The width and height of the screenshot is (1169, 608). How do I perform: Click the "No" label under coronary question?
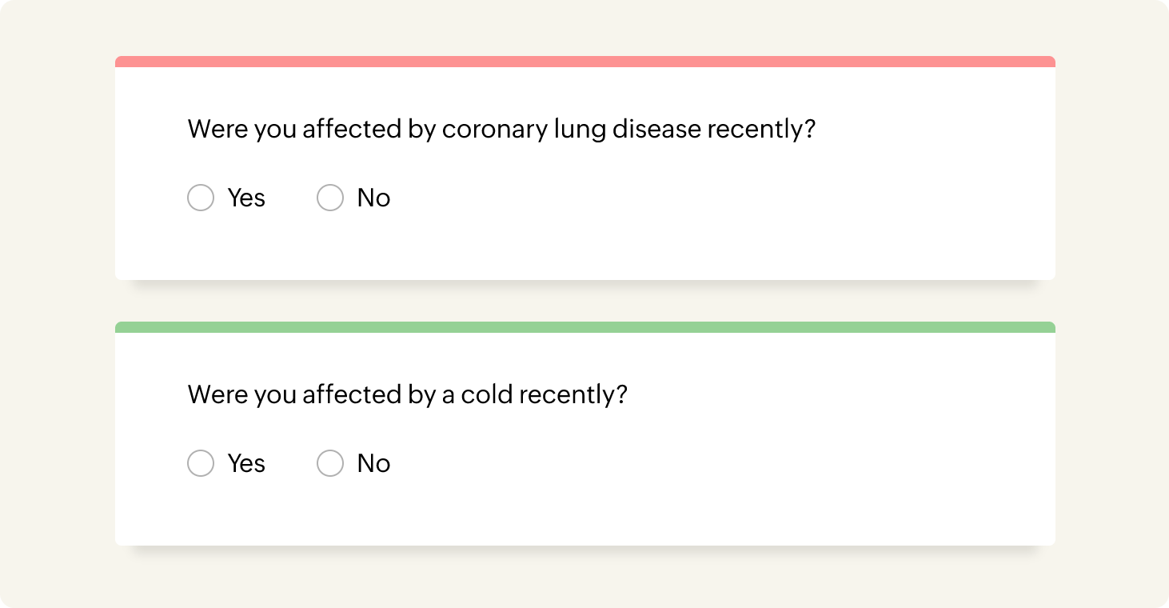click(x=373, y=198)
